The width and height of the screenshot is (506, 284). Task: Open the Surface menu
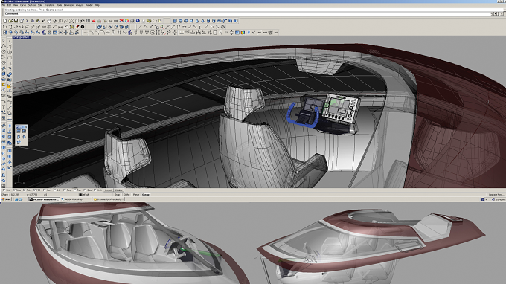[x=32, y=5]
